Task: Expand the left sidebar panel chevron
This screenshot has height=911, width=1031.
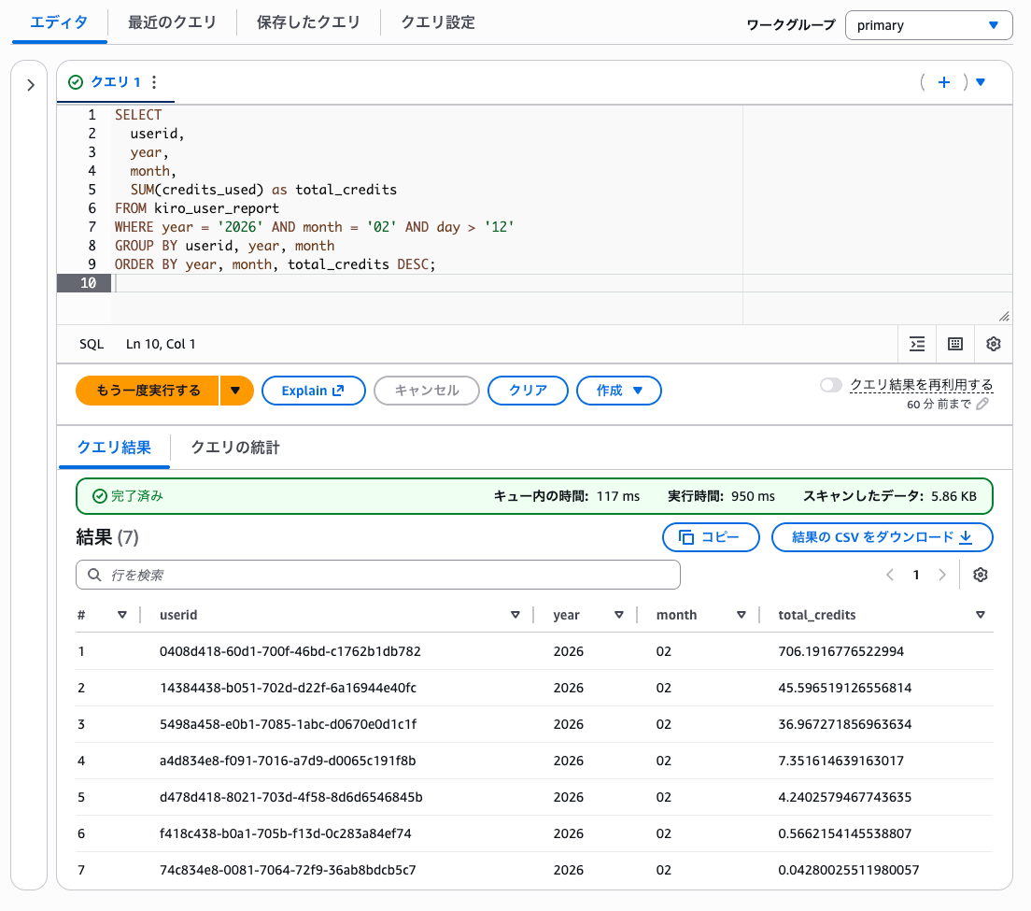Action: [30, 85]
